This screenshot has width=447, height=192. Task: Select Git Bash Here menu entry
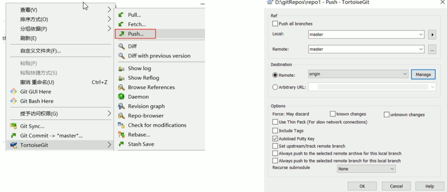click(36, 101)
